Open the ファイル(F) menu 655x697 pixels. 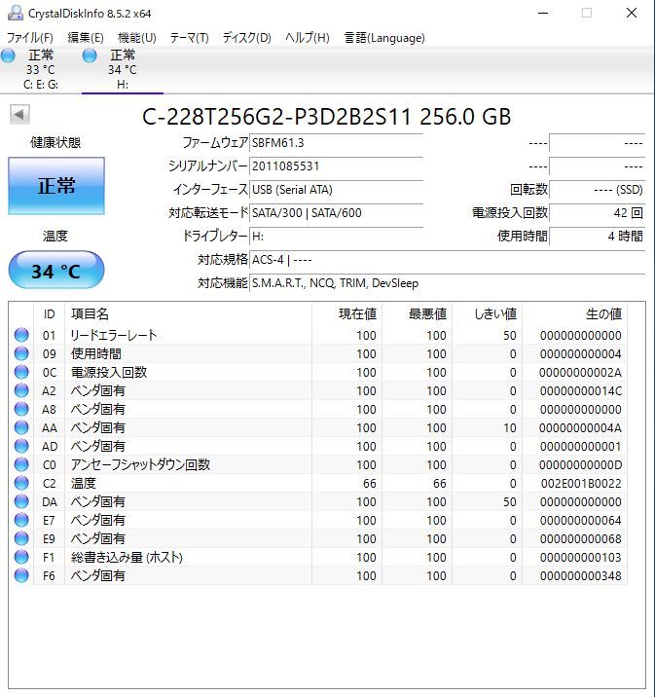point(30,38)
